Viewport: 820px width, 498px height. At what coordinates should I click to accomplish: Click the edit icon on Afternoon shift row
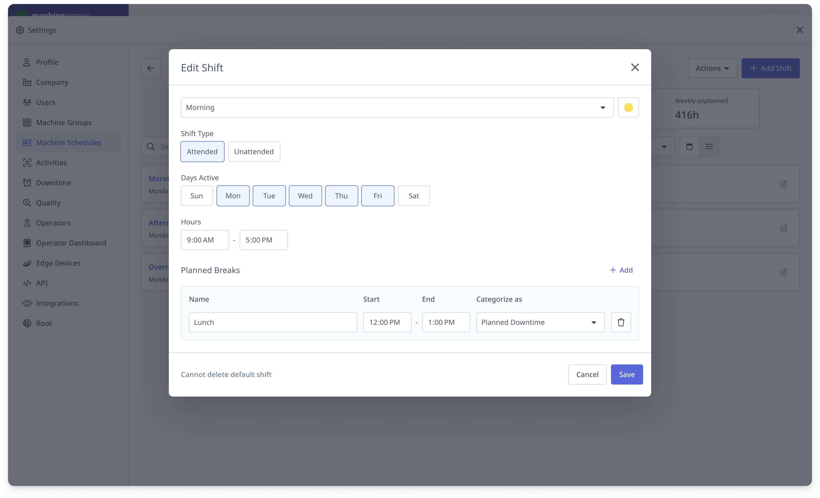click(x=783, y=228)
